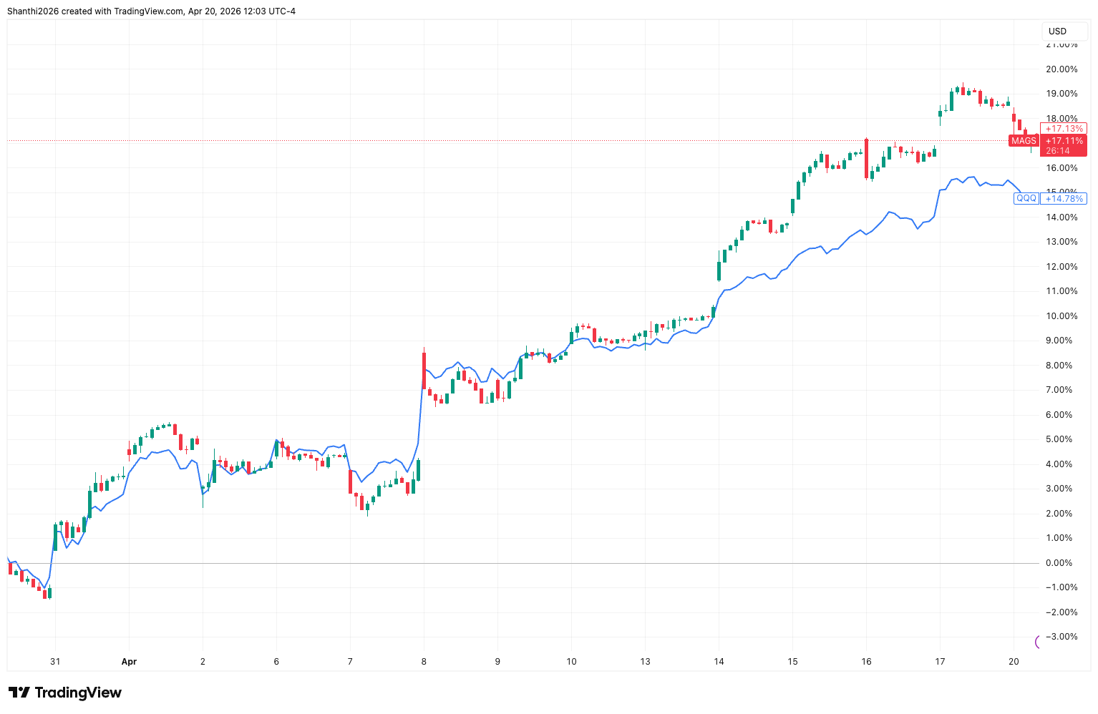Select the red MAGS symbol label
The image size is (1098, 714).
tap(1024, 141)
